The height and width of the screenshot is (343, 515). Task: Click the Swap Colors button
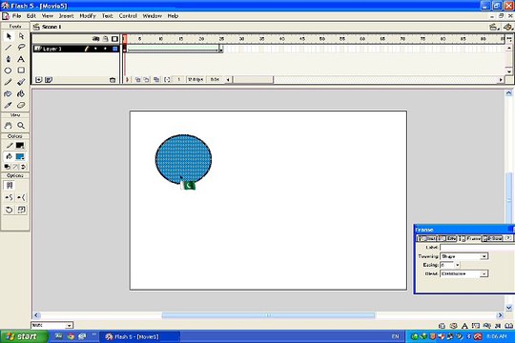23,167
